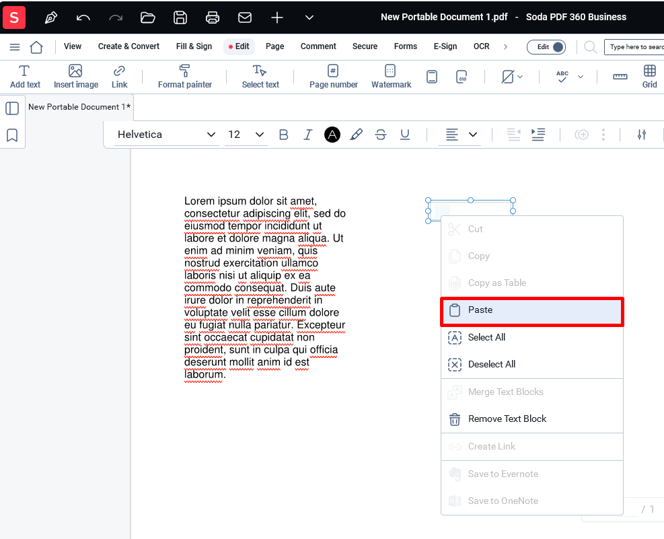The image size is (664, 539).
Task: Open the OCR tab
Action: pos(482,46)
